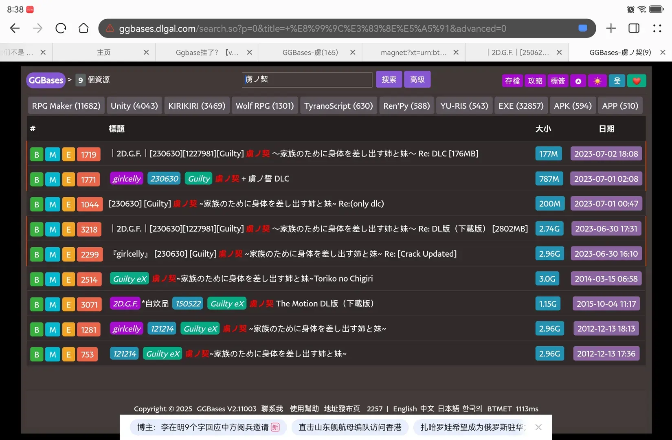The height and width of the screenshot is (440, 672).
Task: Switch to the Ggbase挂了? tab
Action: pyautogui.click(x=207, y=52)
